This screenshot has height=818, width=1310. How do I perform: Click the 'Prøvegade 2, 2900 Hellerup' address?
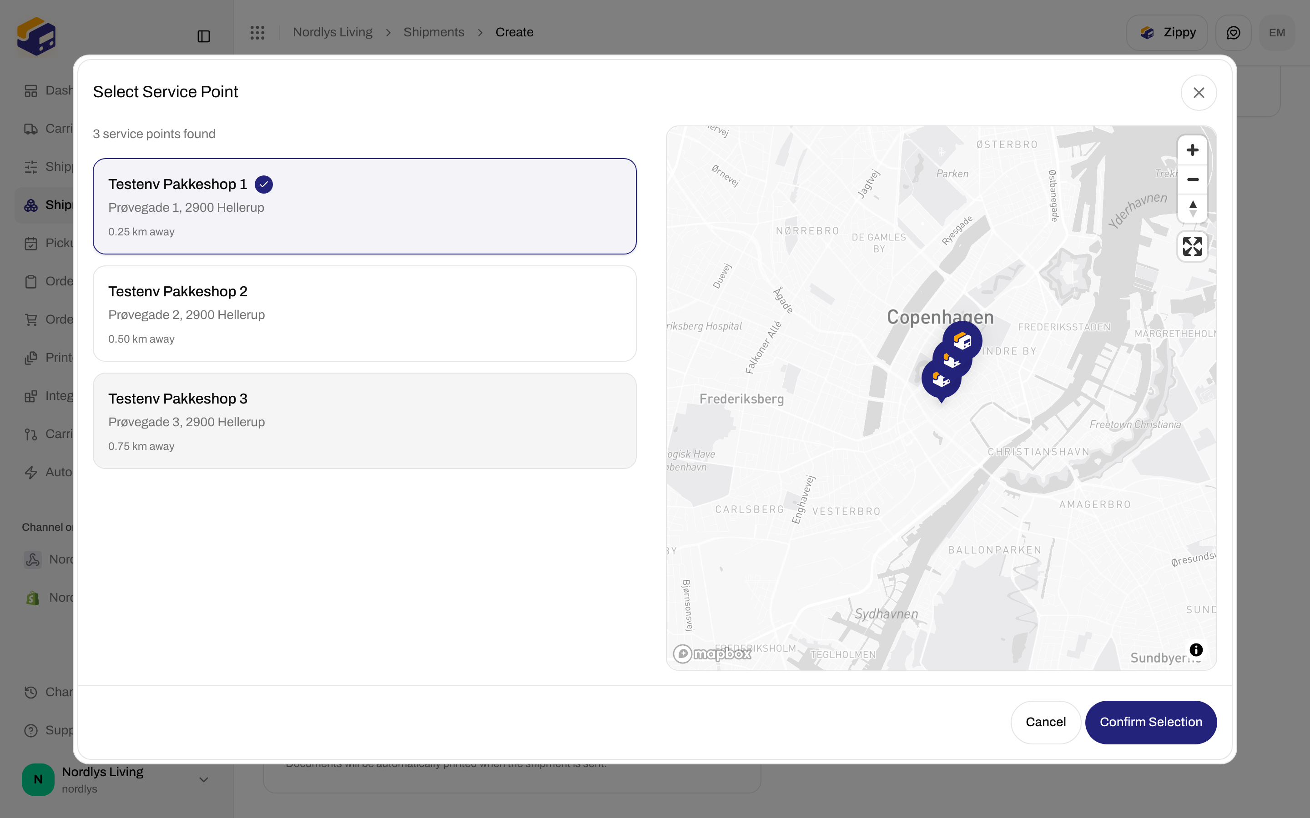click(x=186, y=315)
